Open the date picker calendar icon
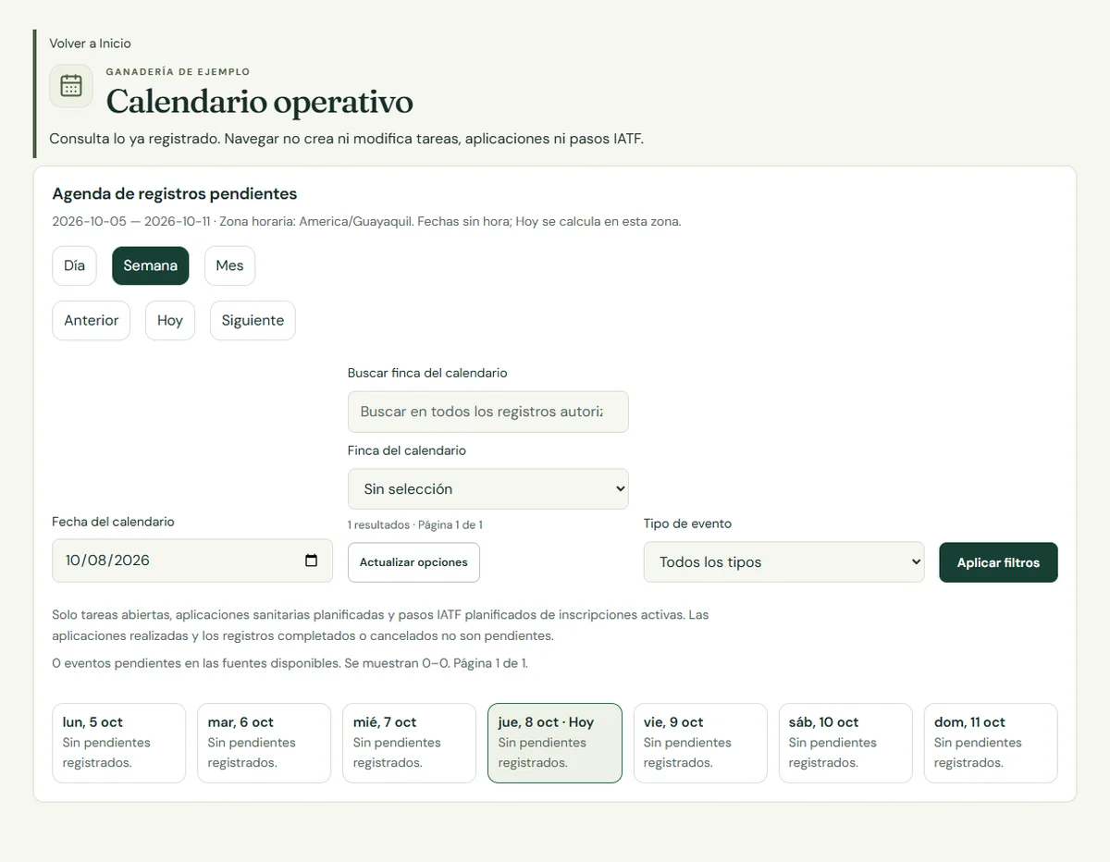The image size is (1110, 862). (311, 560)
